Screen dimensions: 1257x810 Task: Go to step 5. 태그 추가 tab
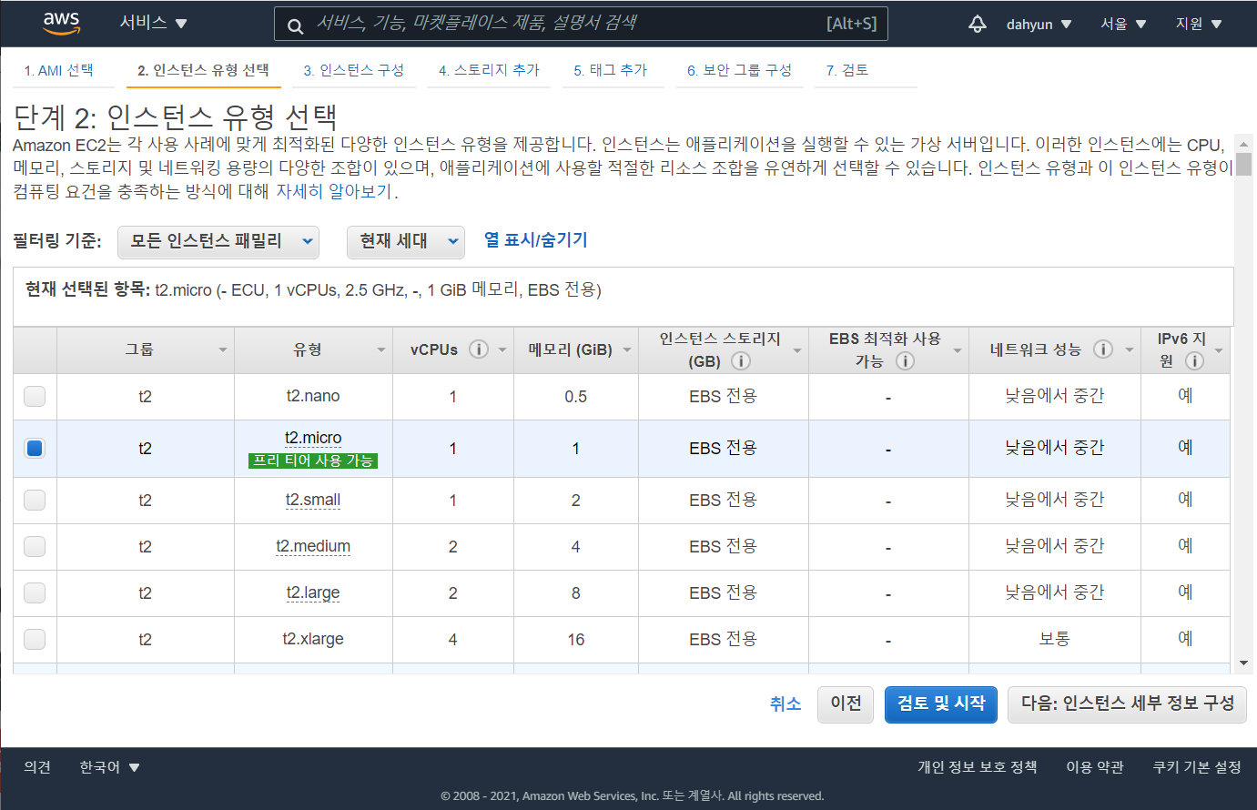(x=610, y=70)
